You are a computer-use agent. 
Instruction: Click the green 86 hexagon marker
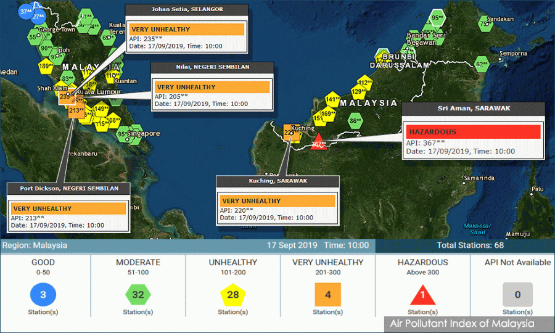[x=355, y=121]
